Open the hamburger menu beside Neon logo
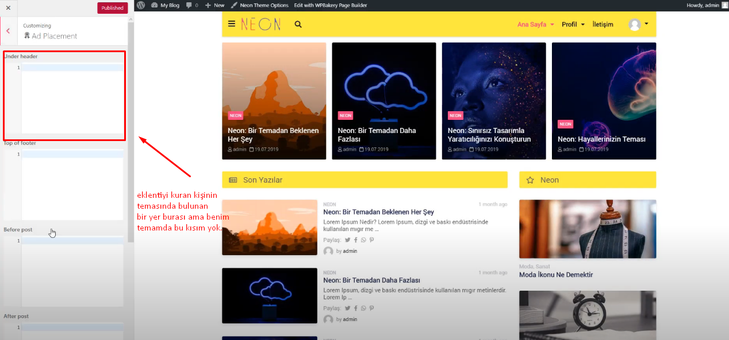 tap(232, 24)
